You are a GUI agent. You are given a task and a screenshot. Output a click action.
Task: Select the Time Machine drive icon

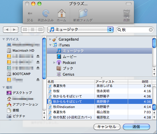click(x=9, y=68)
